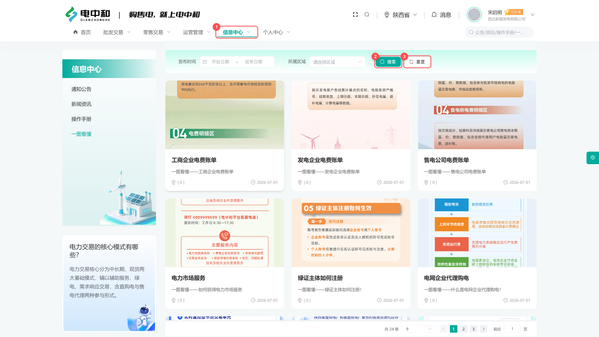Click the 前往 page number input
Viewport: 599px width, 337px height.
512,329
